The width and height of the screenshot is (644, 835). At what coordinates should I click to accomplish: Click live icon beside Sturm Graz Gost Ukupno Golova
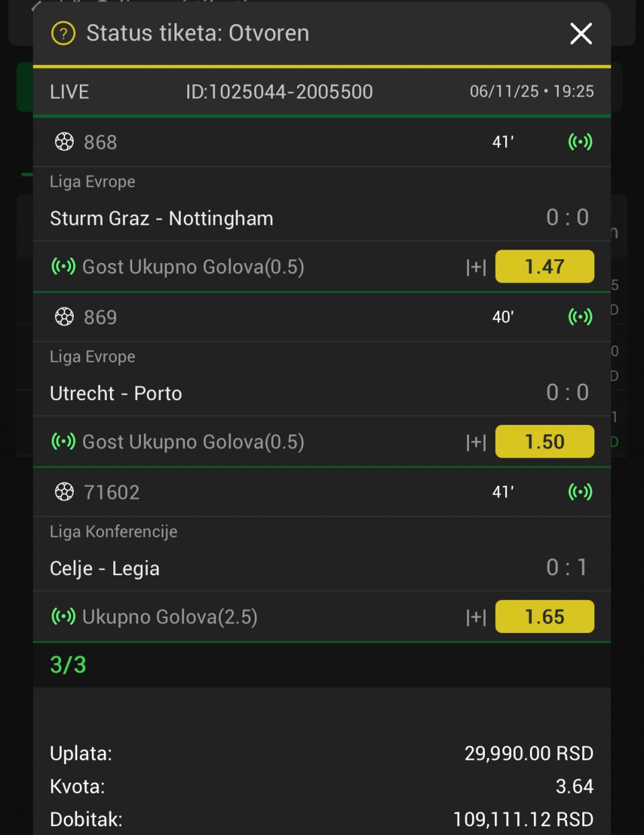(64, 266)
